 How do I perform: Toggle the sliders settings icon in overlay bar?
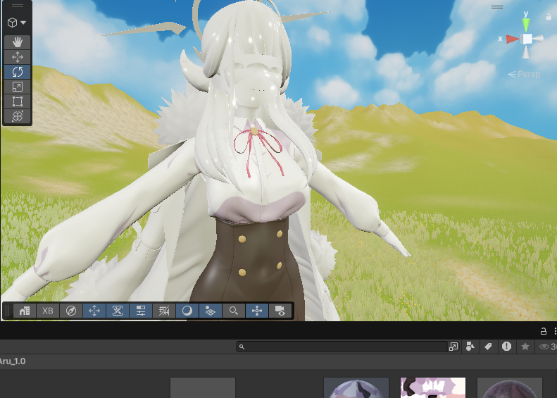141,311
